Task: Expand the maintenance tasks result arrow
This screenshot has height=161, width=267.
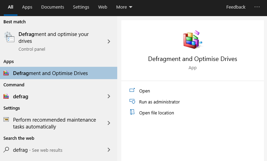Action: pos(109,123)
